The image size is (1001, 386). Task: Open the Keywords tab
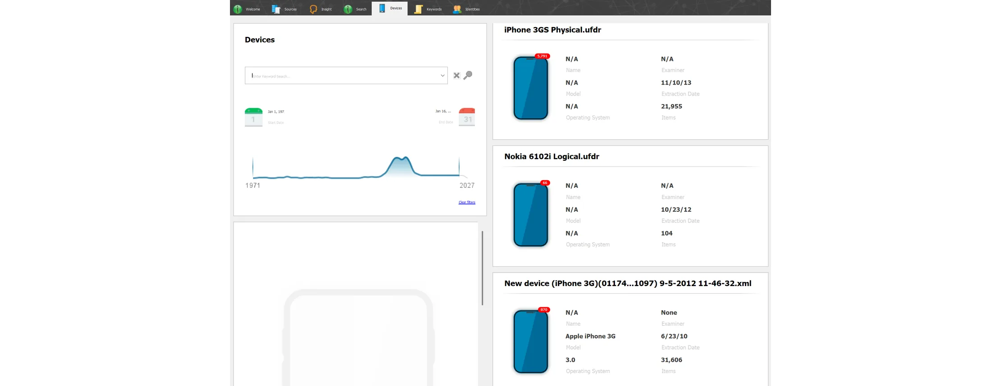point(428,9)
